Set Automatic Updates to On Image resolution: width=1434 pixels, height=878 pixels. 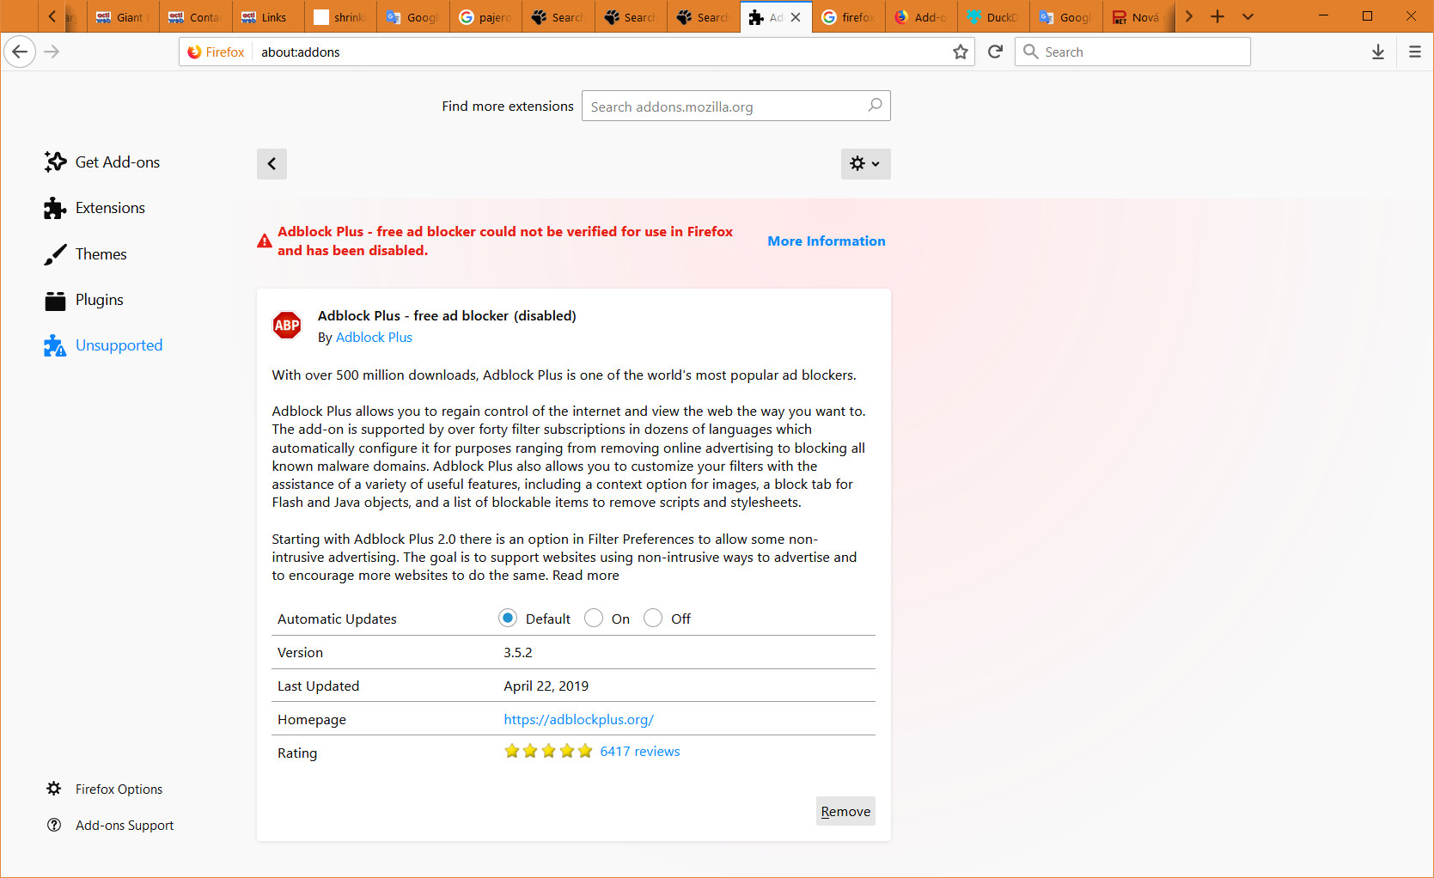pyautogui.click(x=594, y=618)
